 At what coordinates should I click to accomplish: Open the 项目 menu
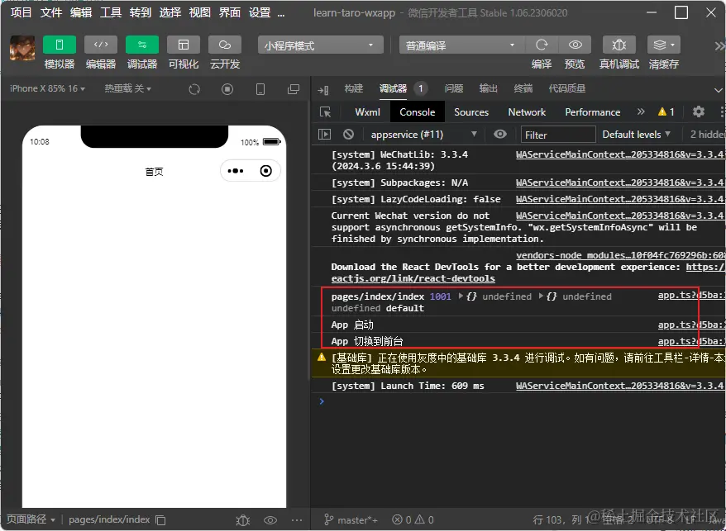[x=21, y=12]
